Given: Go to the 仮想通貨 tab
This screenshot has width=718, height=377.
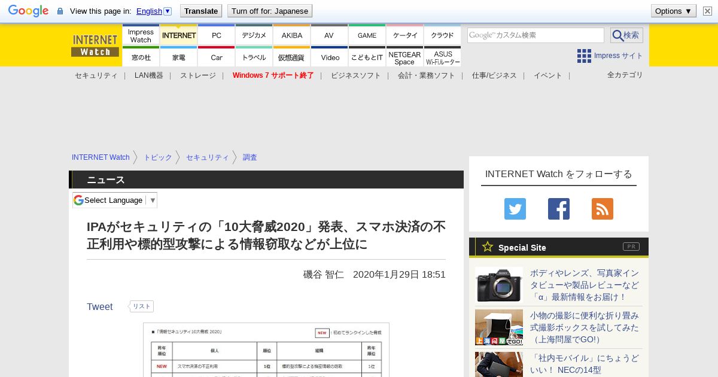Looking at the screenshot, I should [x=291, y=57].
